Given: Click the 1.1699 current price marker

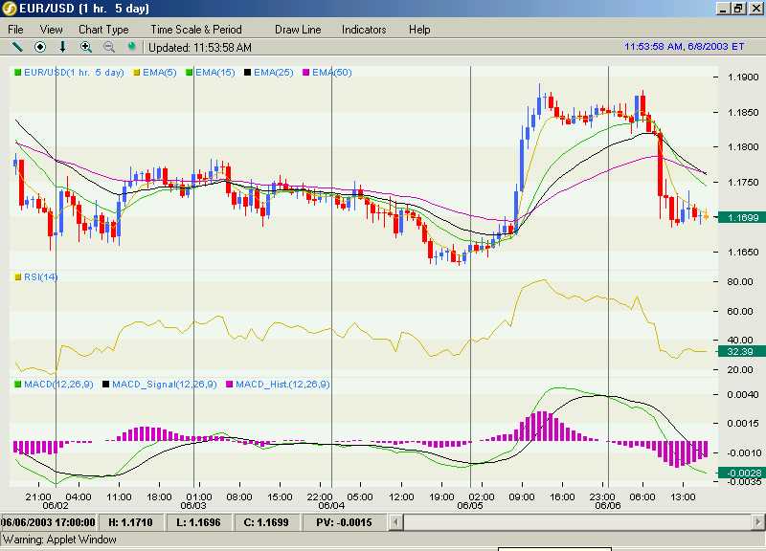Looking at the screenshot, I should click(x=741, y=218).
